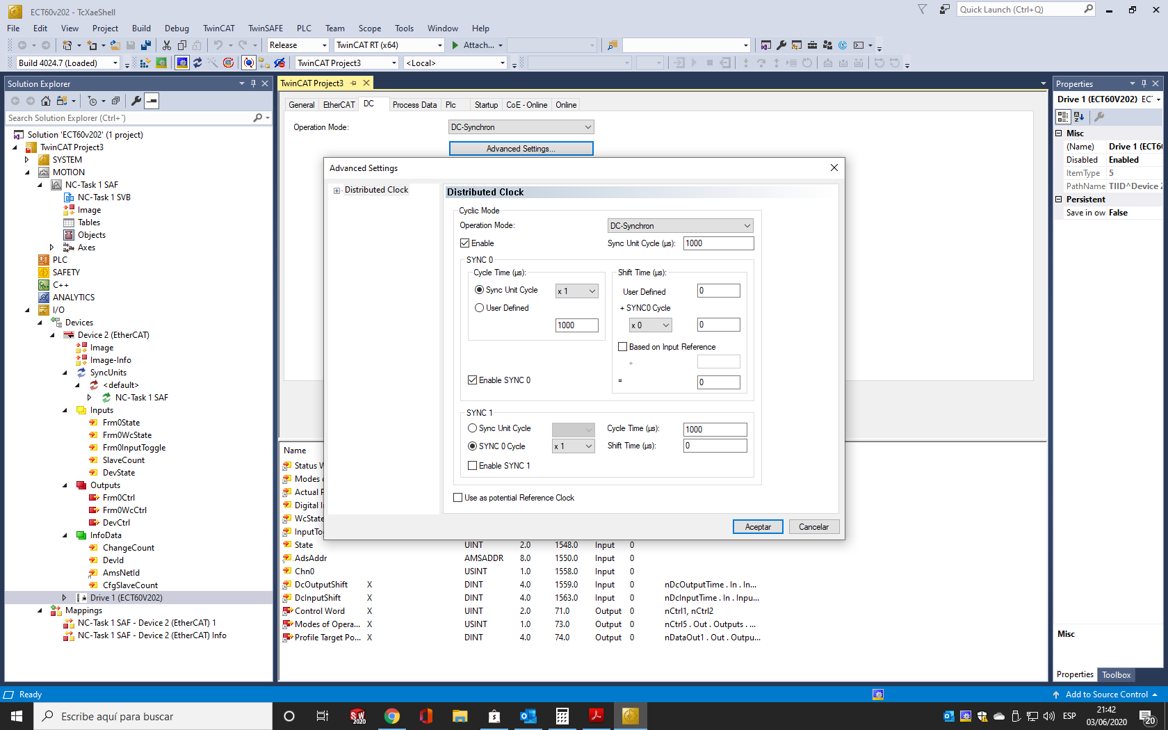Open the SYNC0 Cycle x0 shift dropdown
This screenshot has width=1168, height=730.
pos(650,325)
